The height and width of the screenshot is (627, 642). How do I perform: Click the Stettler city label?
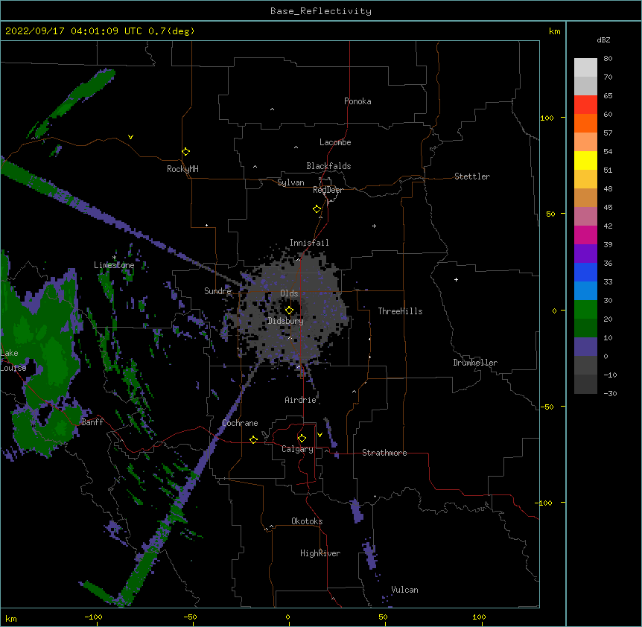[472, 176]
